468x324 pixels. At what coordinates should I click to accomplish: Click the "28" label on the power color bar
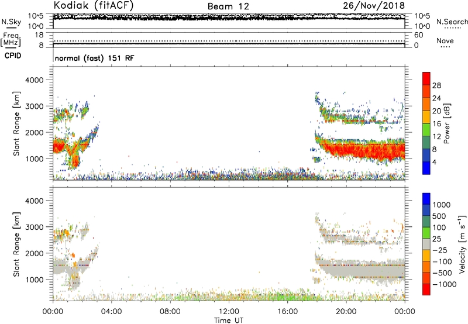click(x=436, y=85)
